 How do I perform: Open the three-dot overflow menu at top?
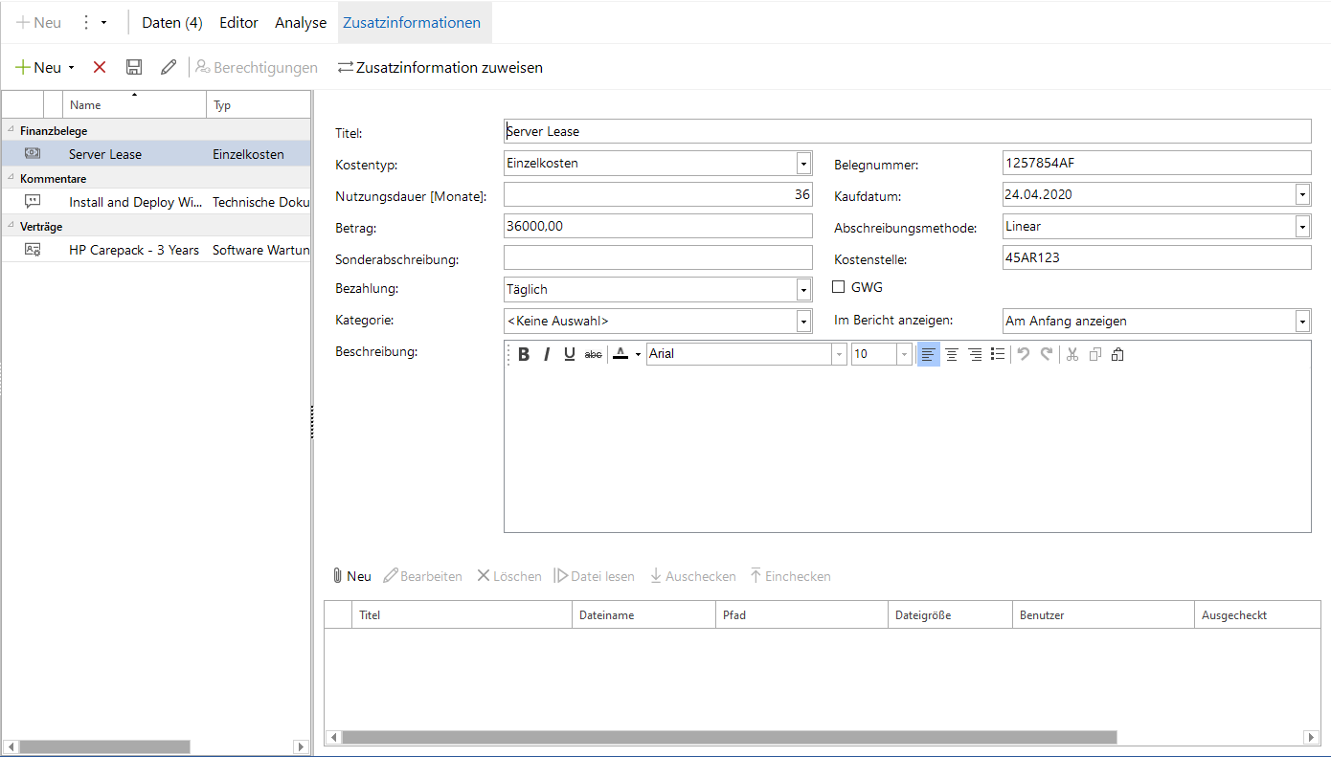point(85,22)
